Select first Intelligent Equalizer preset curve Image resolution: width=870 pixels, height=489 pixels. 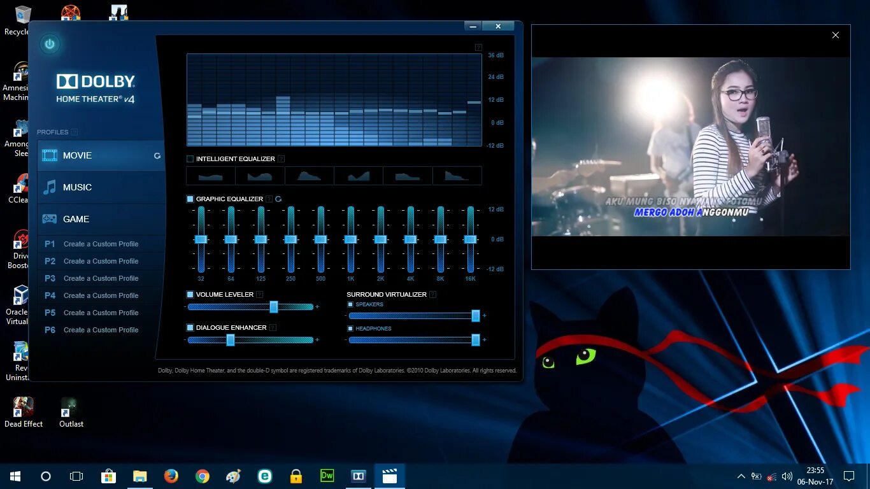(x=211, y=176)
